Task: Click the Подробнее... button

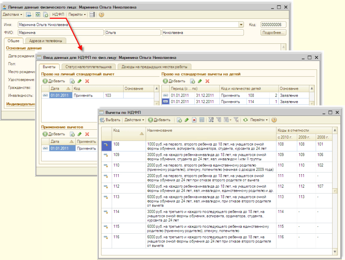Action: coord(273,33)
